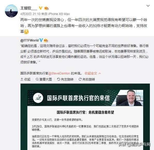Click the crown icon beside ITTFWorld
Screen dimensions: 154x150
[x=46, y=40]
